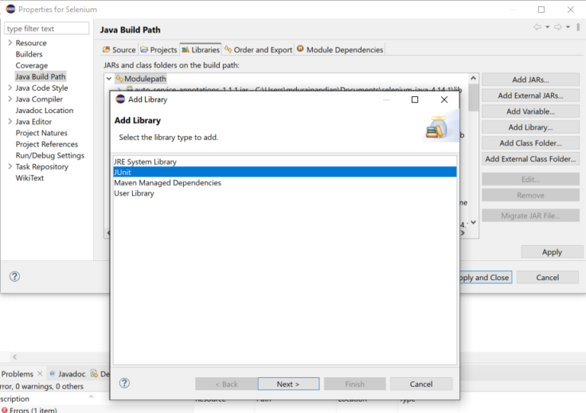The height and width of the screenshot is (413, 586).
Task: Switch to Order and Export tab
Action: tap(258, 50)
